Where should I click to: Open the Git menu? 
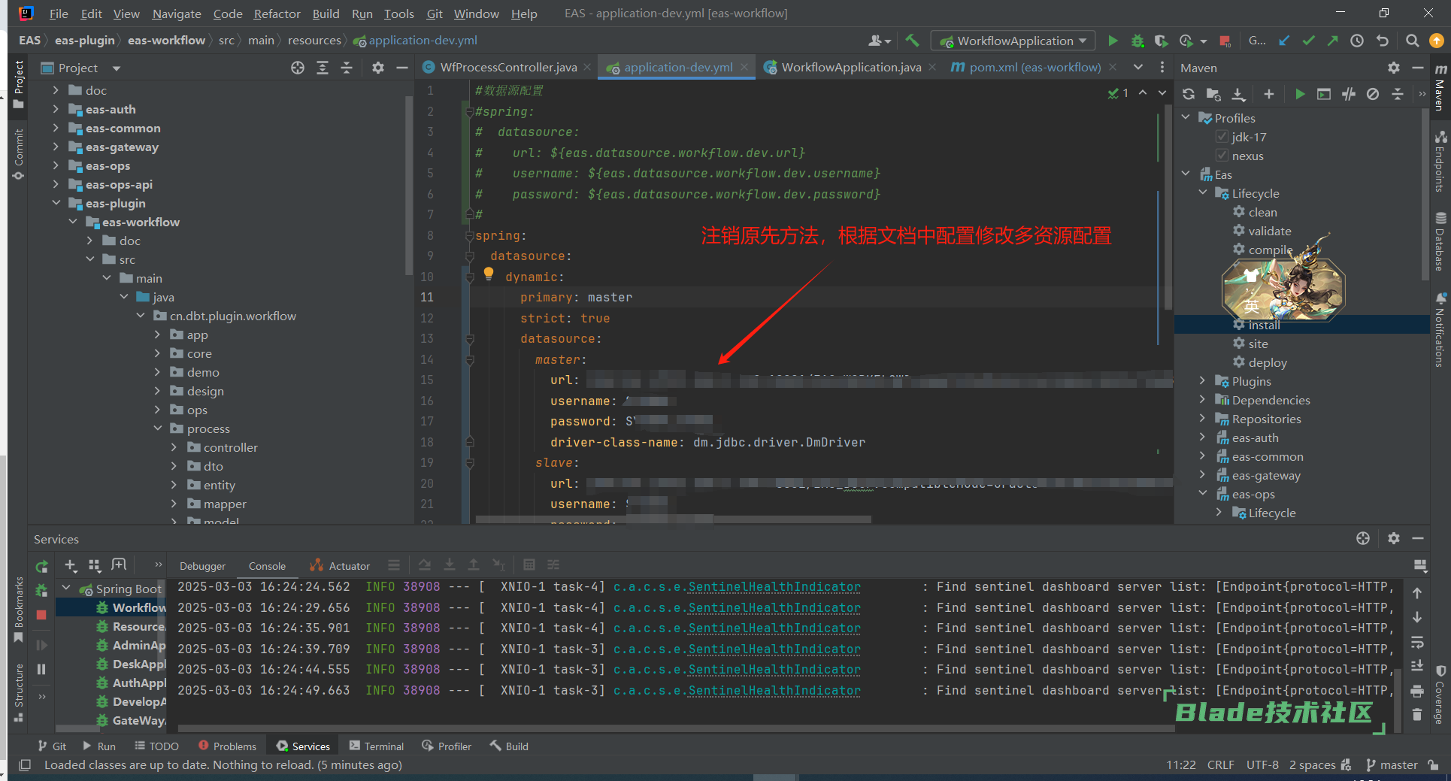(434, 14)
